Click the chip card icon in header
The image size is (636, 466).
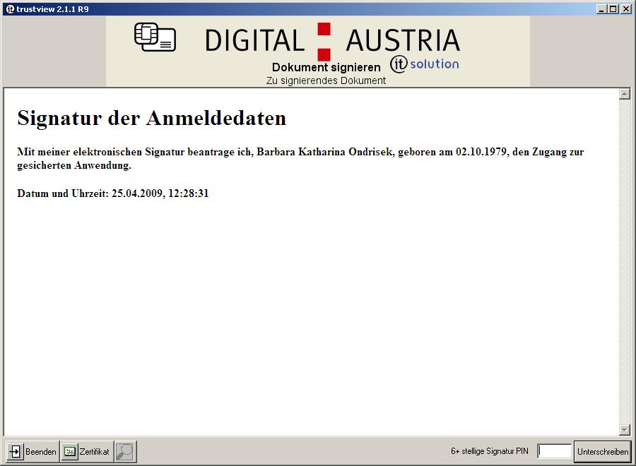pos(155,37)
